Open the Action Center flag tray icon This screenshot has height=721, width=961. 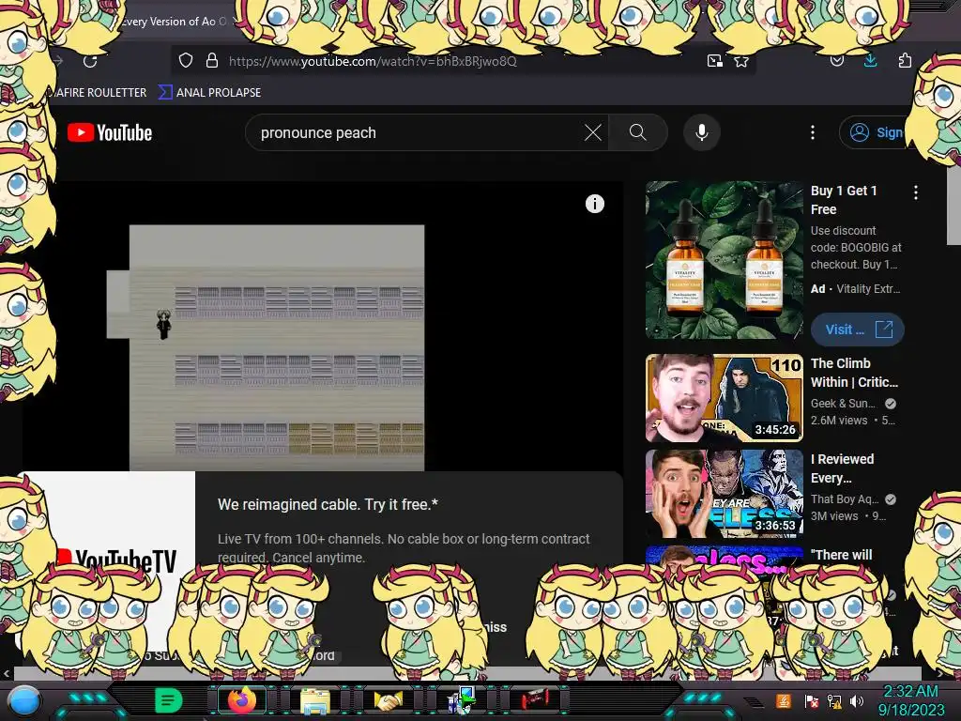click(812, 701)
